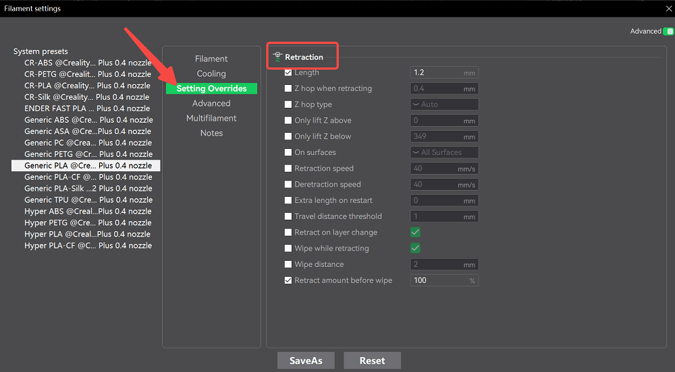Enable the Retraction speed override checkbox
Screen dimensions: 675x372
pyautogui.click(x=288, y=168)
